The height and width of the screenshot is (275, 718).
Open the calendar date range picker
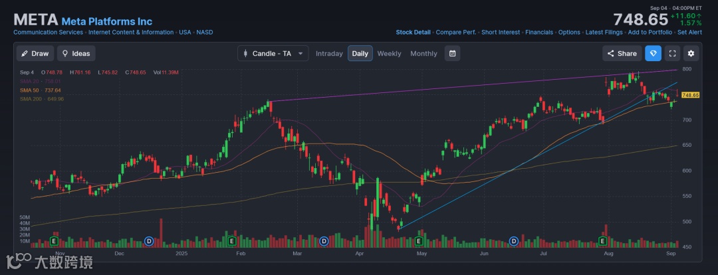coord(453,54)
